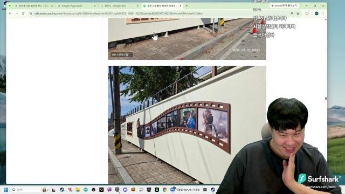Reload the current page
The height and width of the screenshot is (194, 345).
23,13
